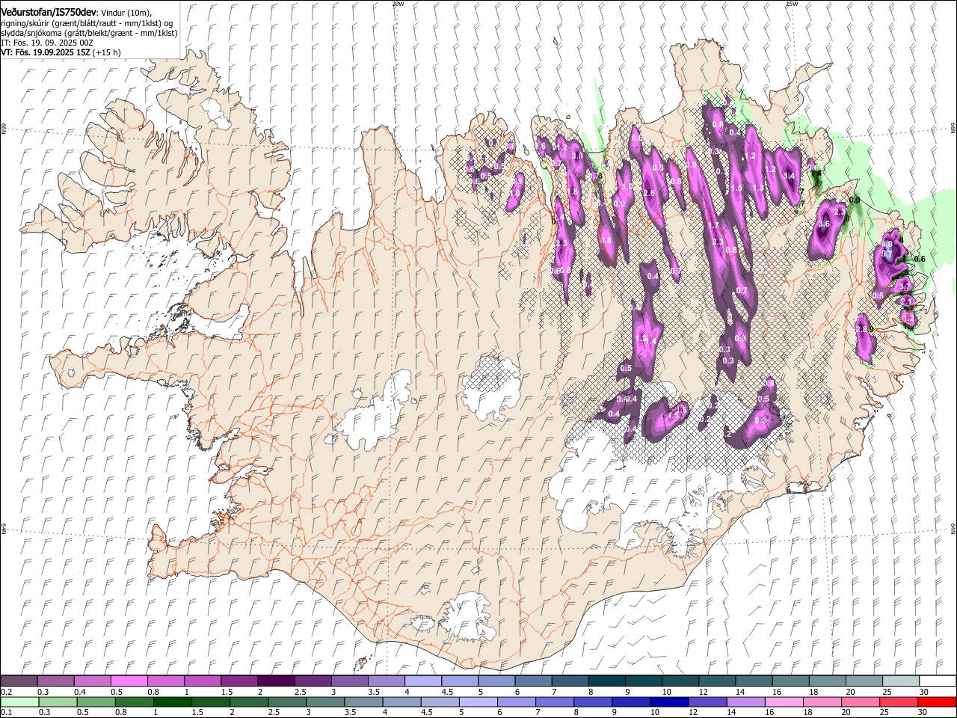Click the 2.6 precipitation value on the map

649,193
